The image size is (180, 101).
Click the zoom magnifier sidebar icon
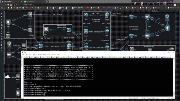[2, 34]
